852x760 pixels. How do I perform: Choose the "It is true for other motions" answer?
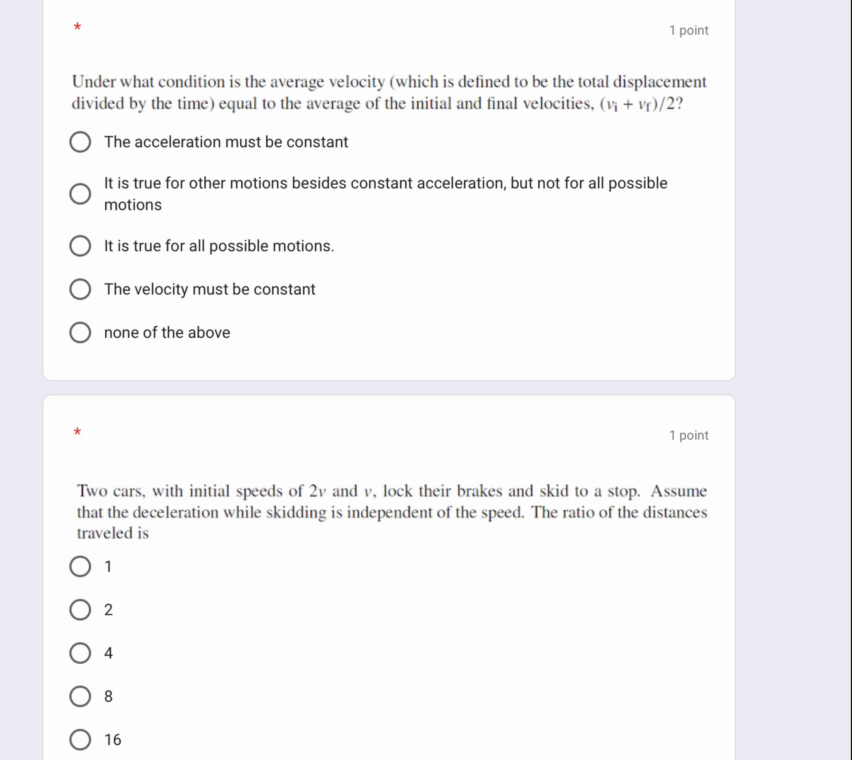click(x=81, y=193)
